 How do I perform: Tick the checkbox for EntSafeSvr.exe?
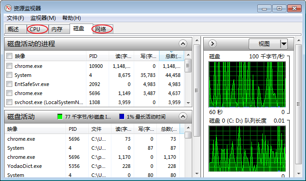pyautogui.click(x=10, y=84)
